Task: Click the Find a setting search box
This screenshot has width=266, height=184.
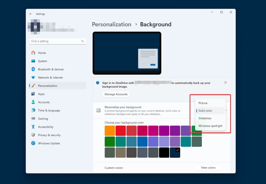Action: 58,41
